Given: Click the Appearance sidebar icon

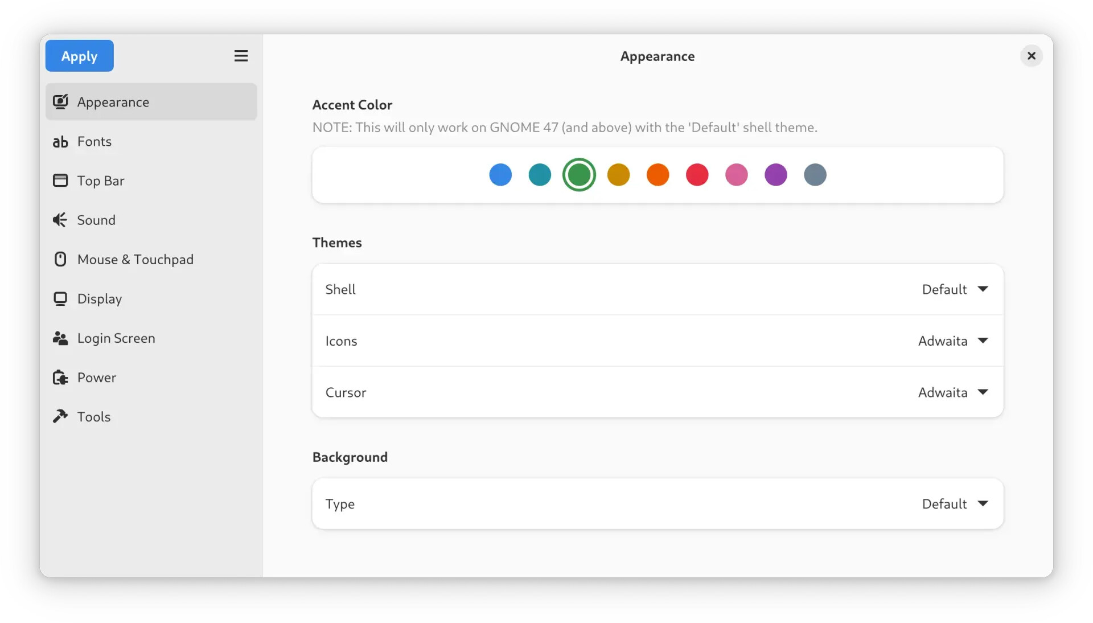Looking at the screenshot, I should tap(60, 102).
